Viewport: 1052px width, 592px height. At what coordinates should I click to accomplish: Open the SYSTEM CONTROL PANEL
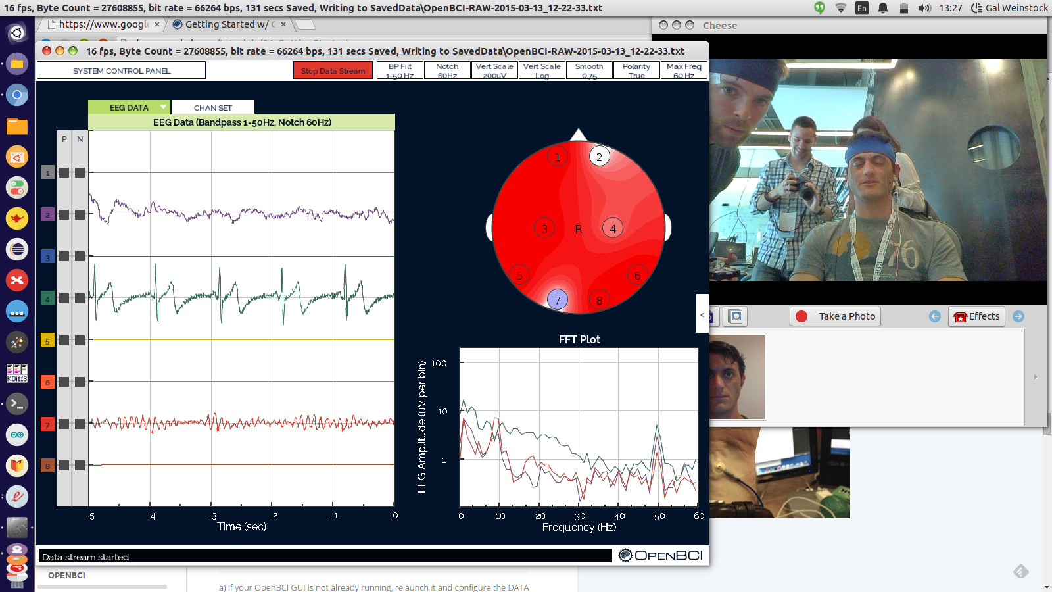pos(121,70)
